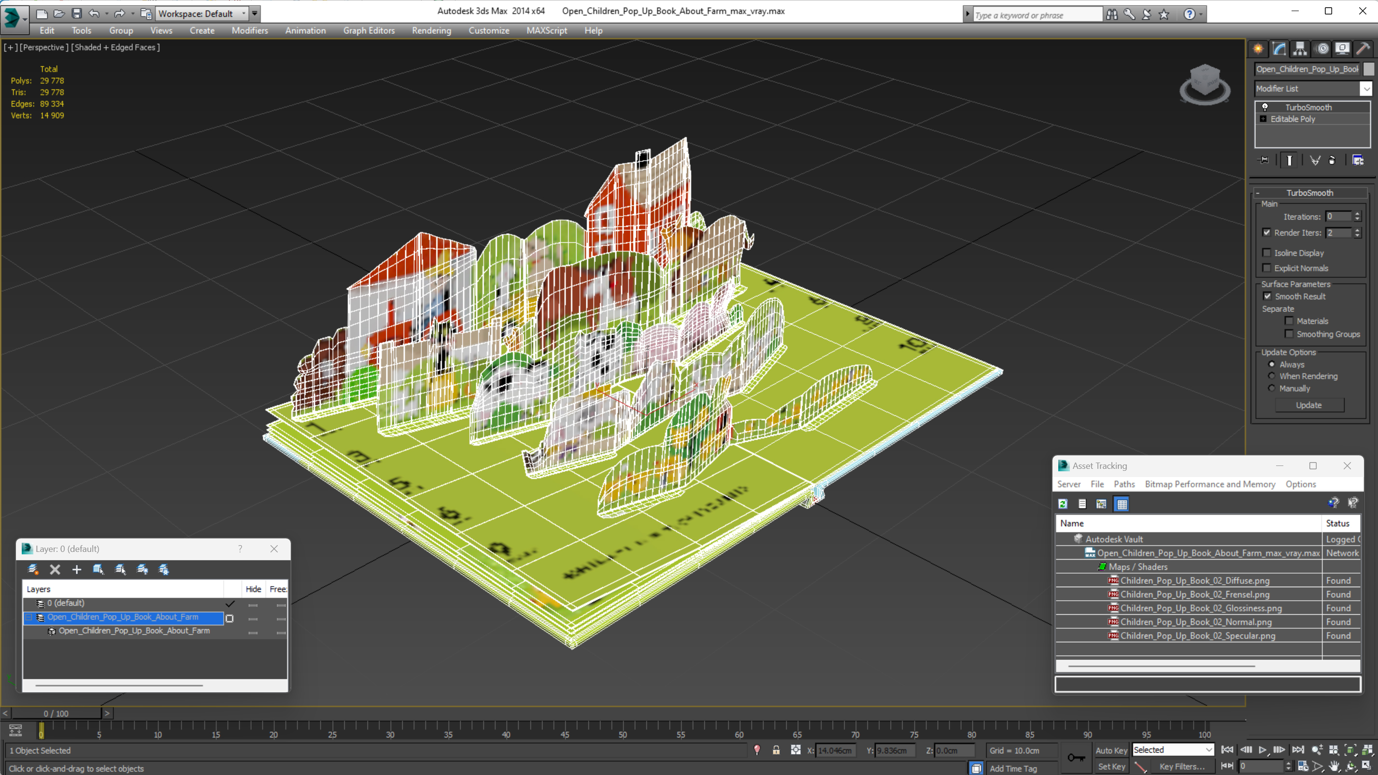Open the Utilities hammer tab

point(1363,49)
